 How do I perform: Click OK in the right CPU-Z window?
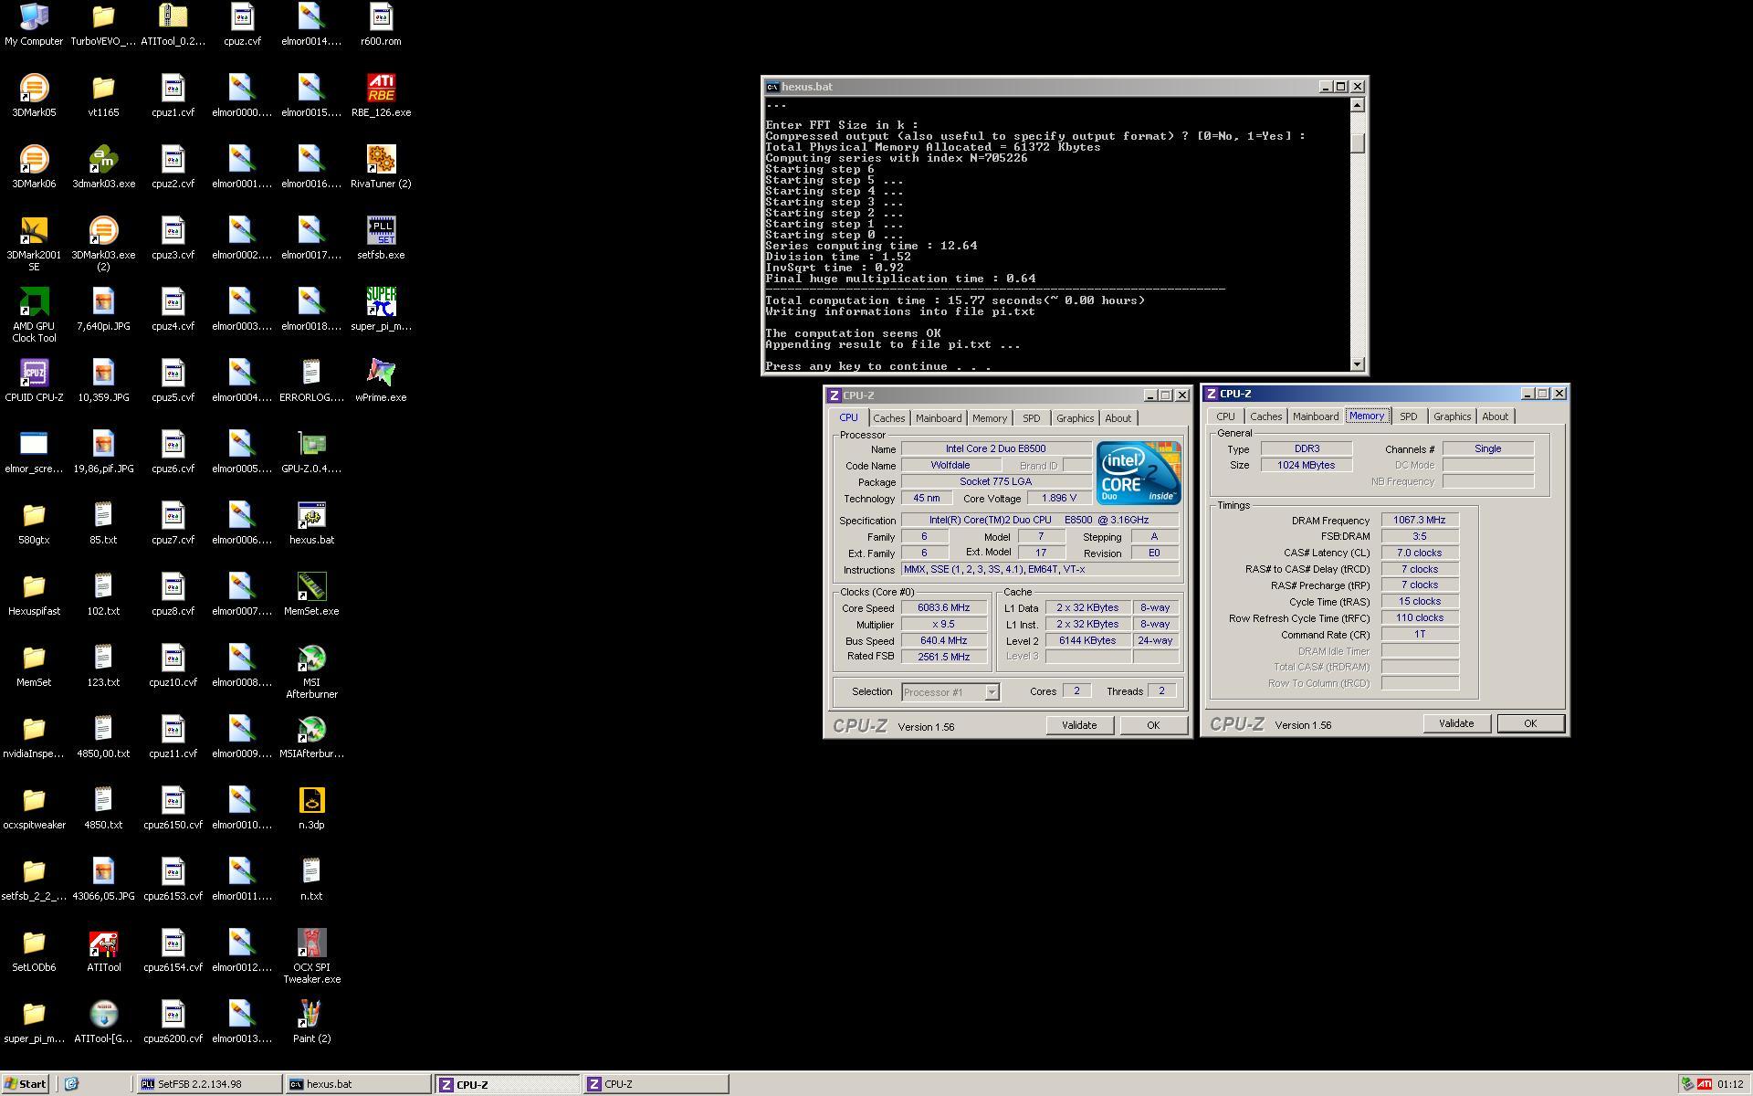(x=1530, y=723)
